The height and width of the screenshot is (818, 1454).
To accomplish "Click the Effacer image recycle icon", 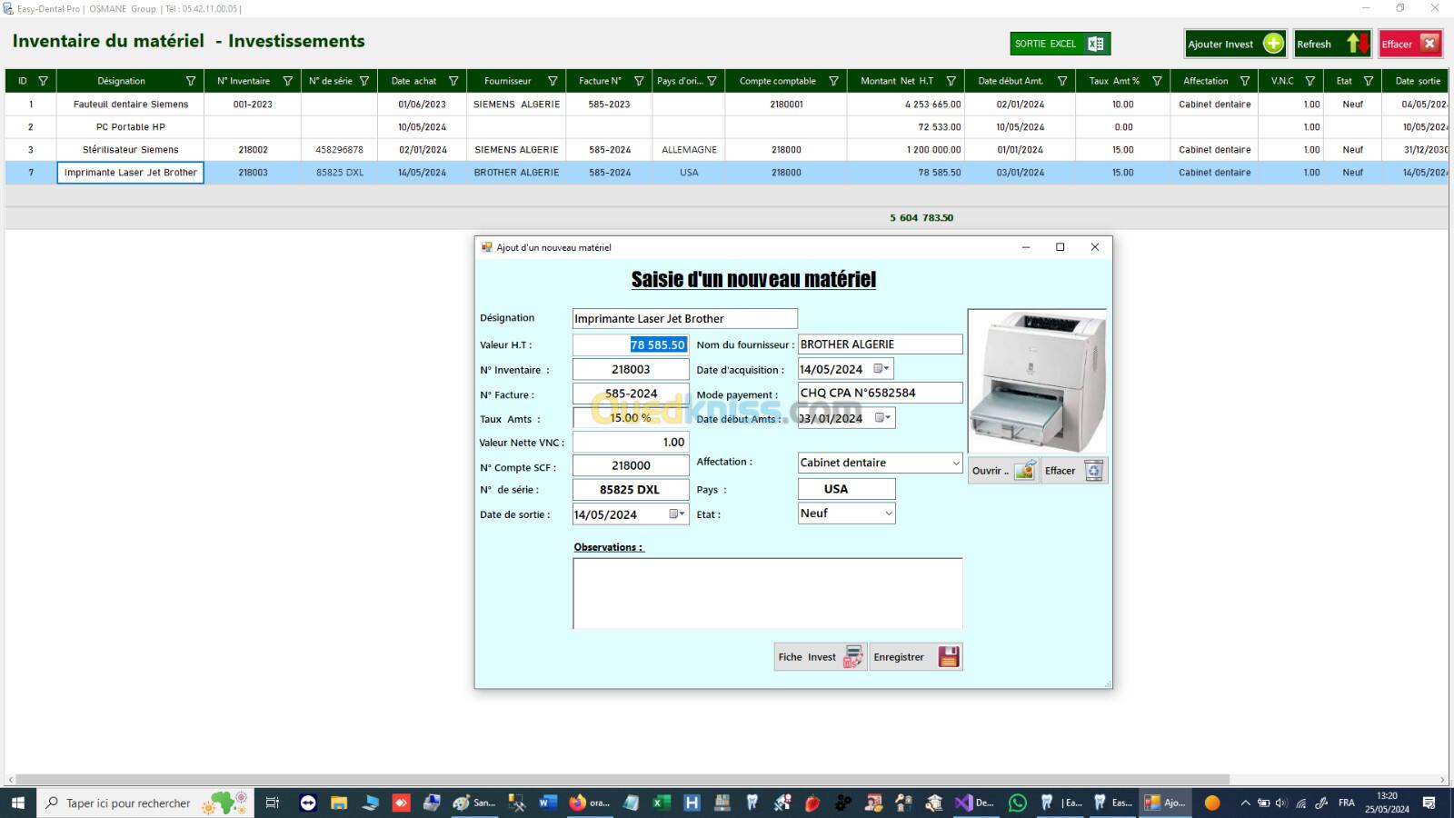I will [1094, 471].
